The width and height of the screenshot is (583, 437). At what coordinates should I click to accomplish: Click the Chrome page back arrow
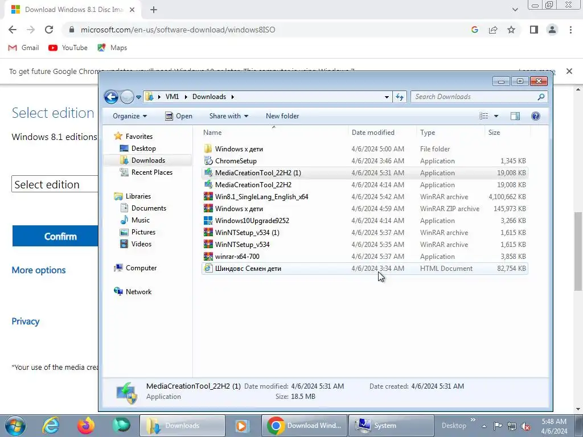[x=13, y=30]
